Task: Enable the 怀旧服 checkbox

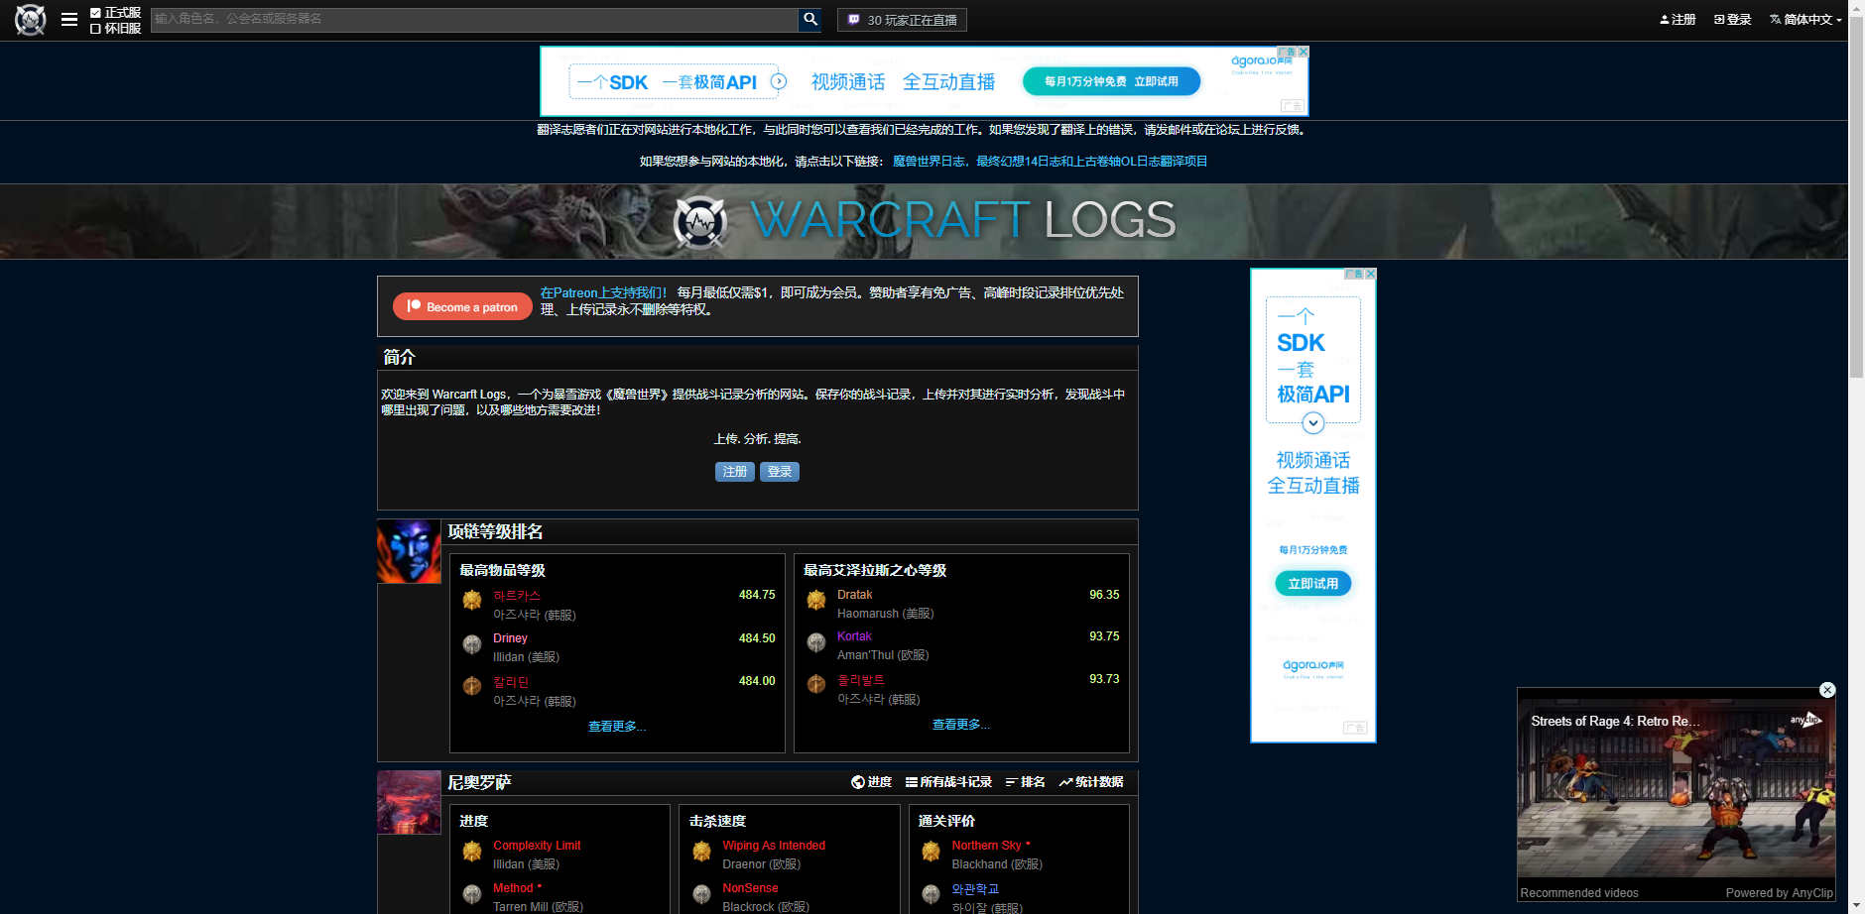Action: pyautogui.click(x=96, y=28)
